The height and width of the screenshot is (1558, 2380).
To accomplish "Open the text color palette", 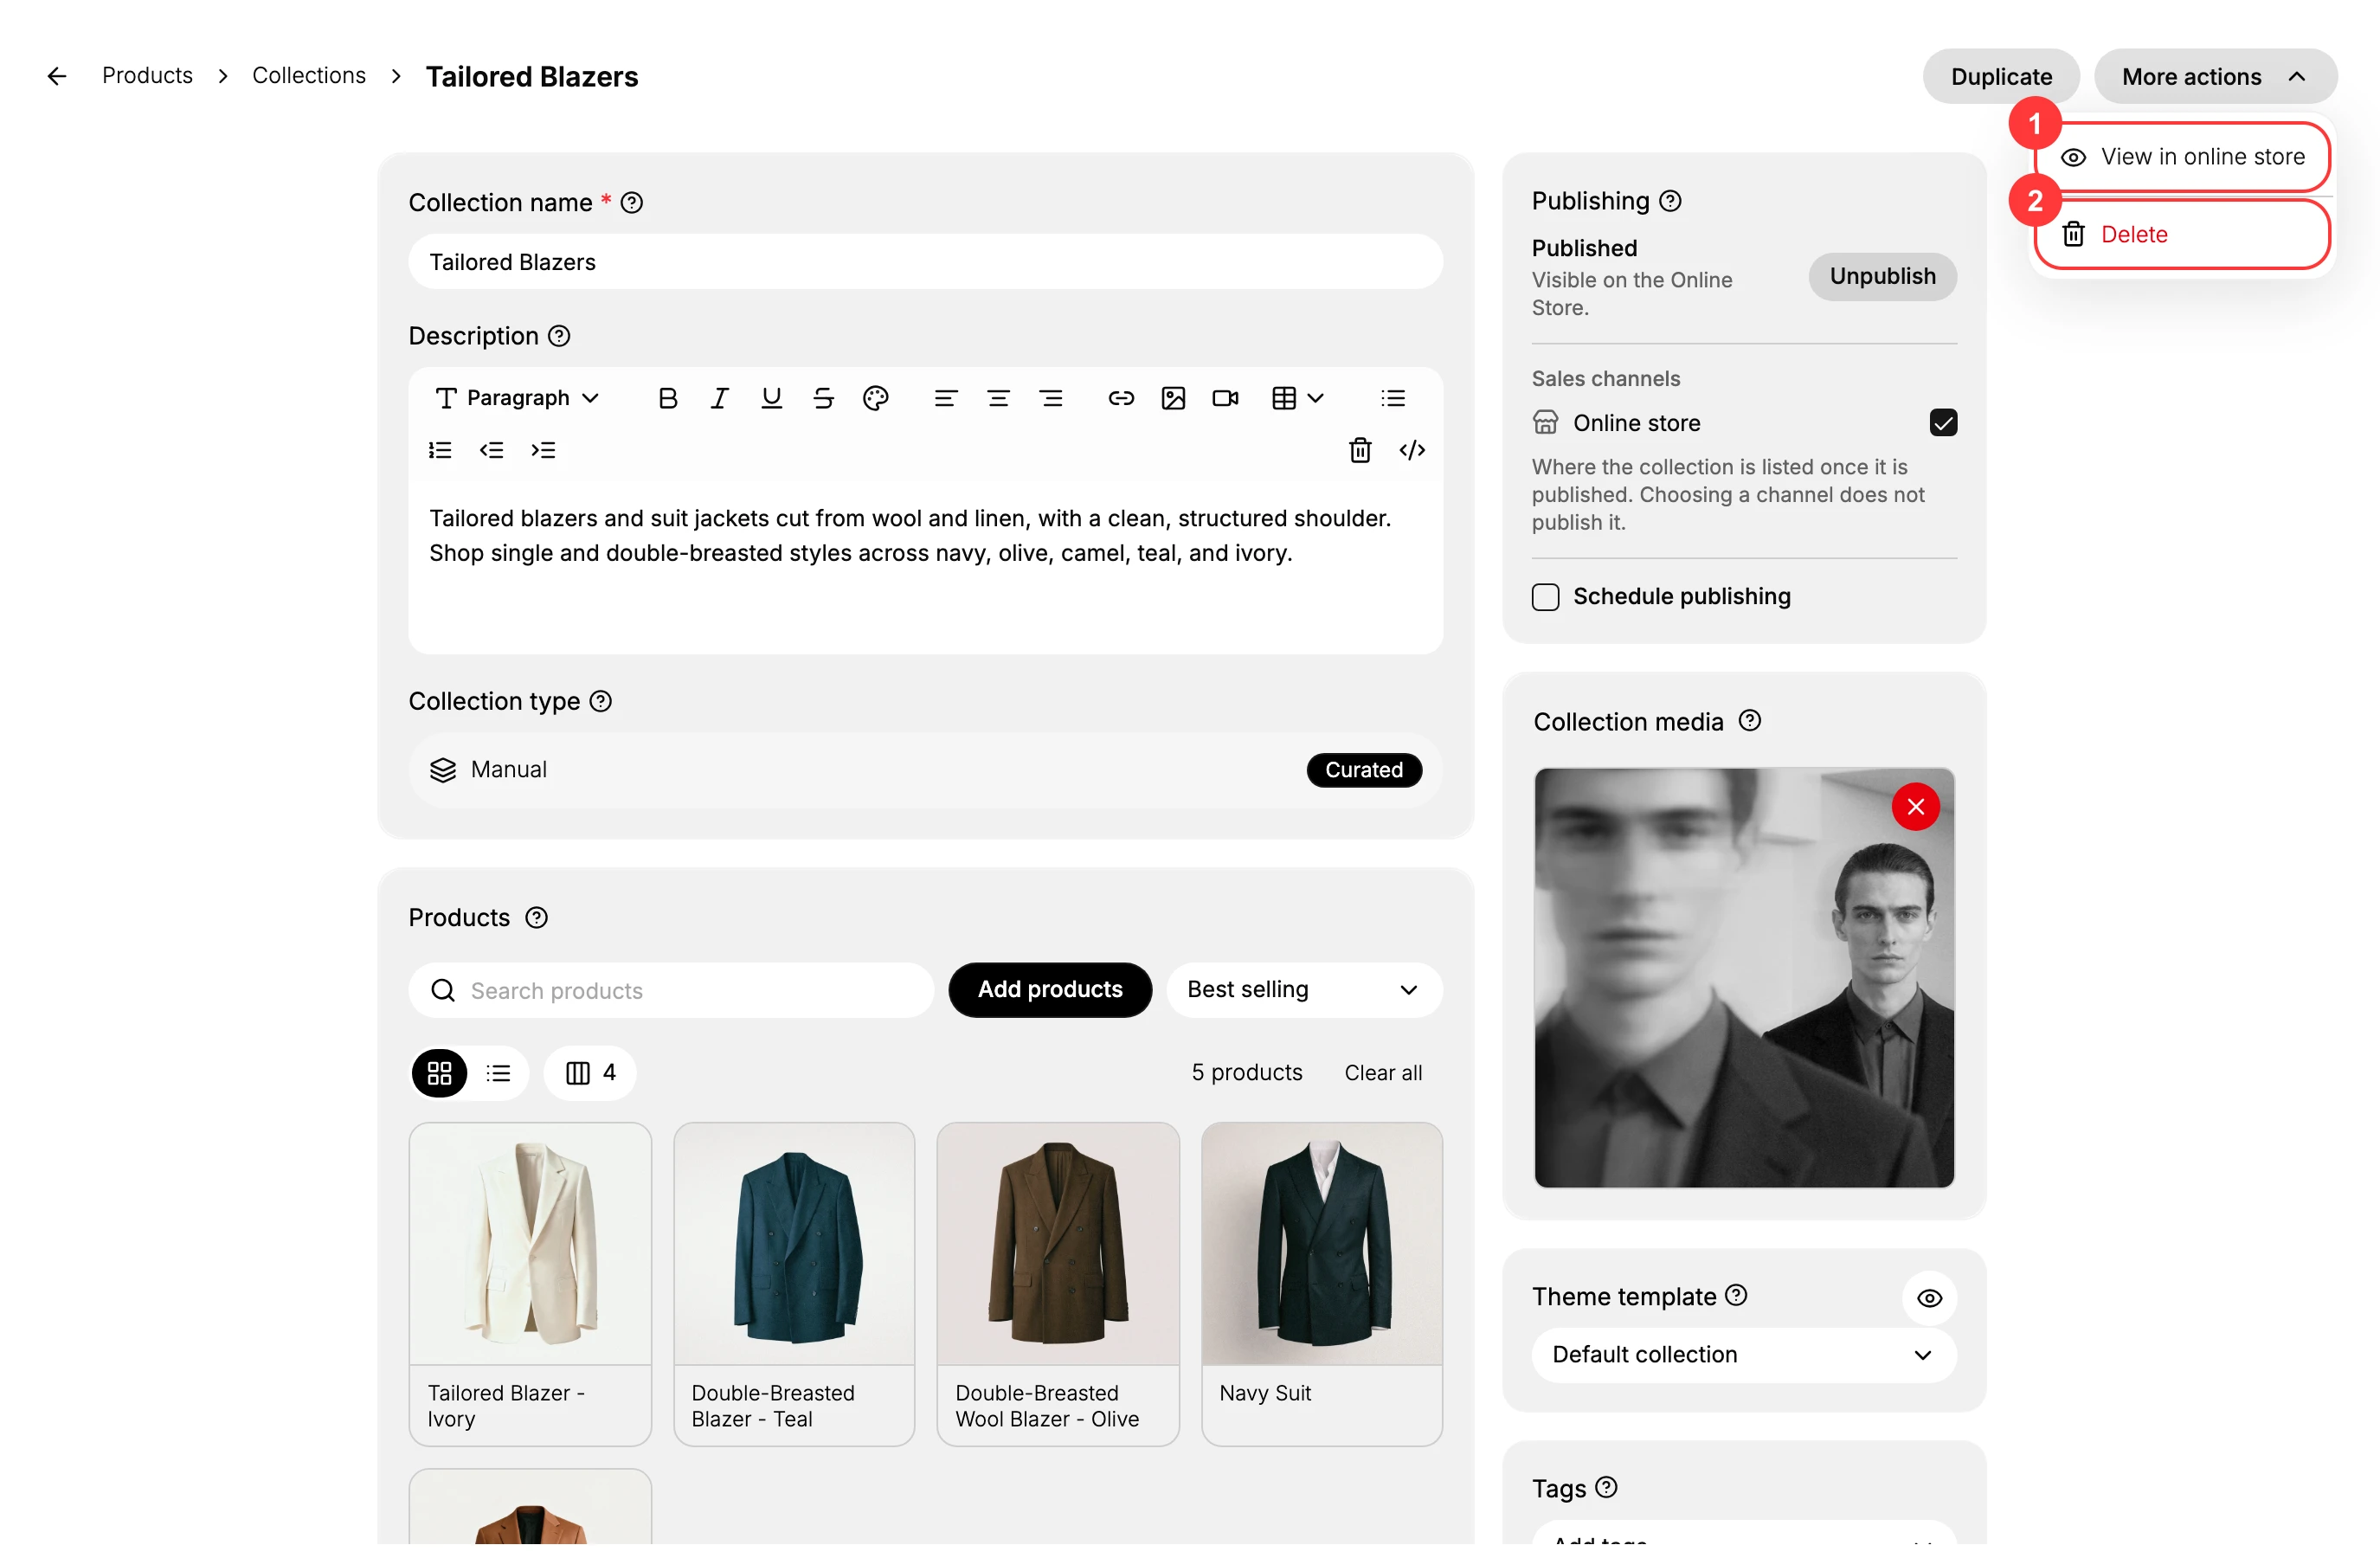I will (875, 399).
